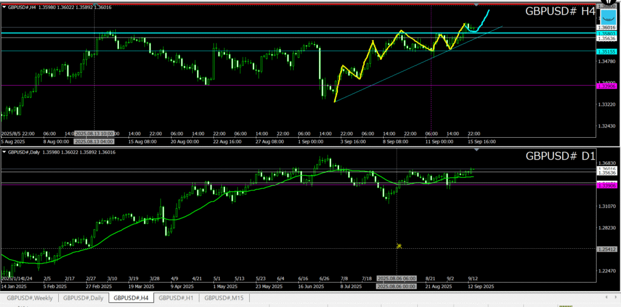Click the highlighted 2025.08.06 00:00 date label

coord(397,286)
